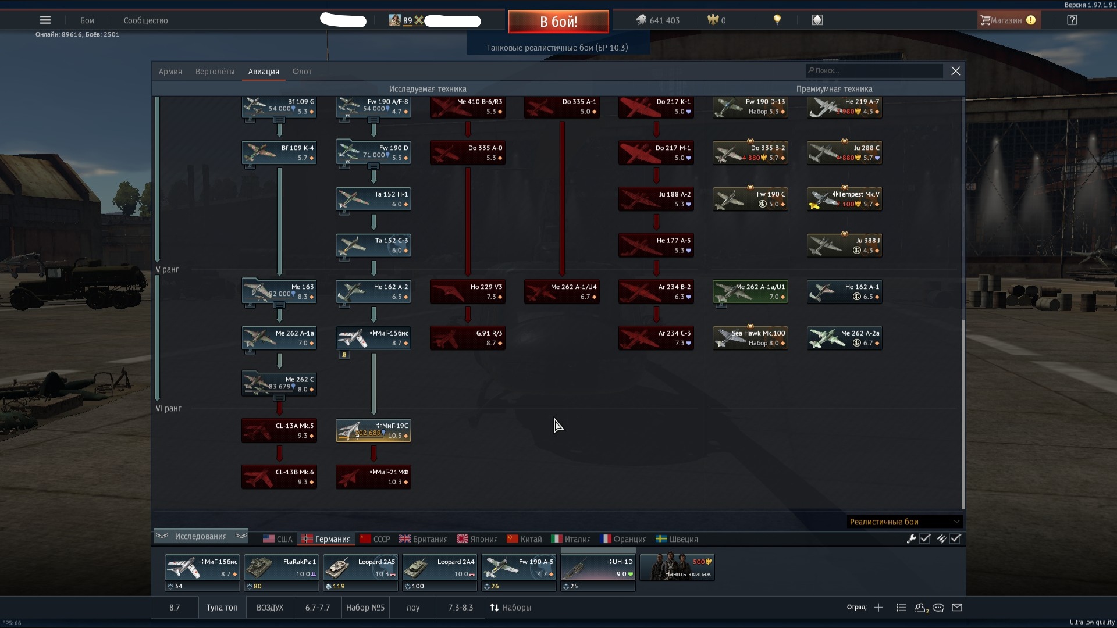Switch to the Армия tab
This screenshot has width=1117, height=628.
(x=170, y=72)
